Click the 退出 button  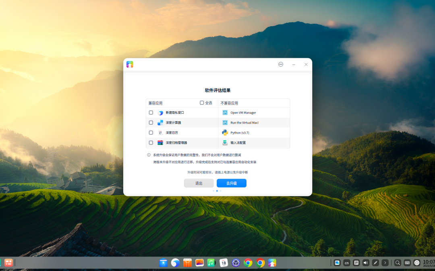point(199,183)
